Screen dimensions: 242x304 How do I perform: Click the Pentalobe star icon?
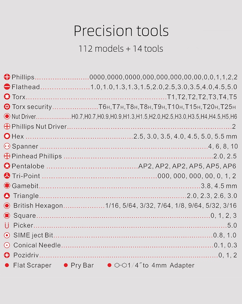(7, 166)
